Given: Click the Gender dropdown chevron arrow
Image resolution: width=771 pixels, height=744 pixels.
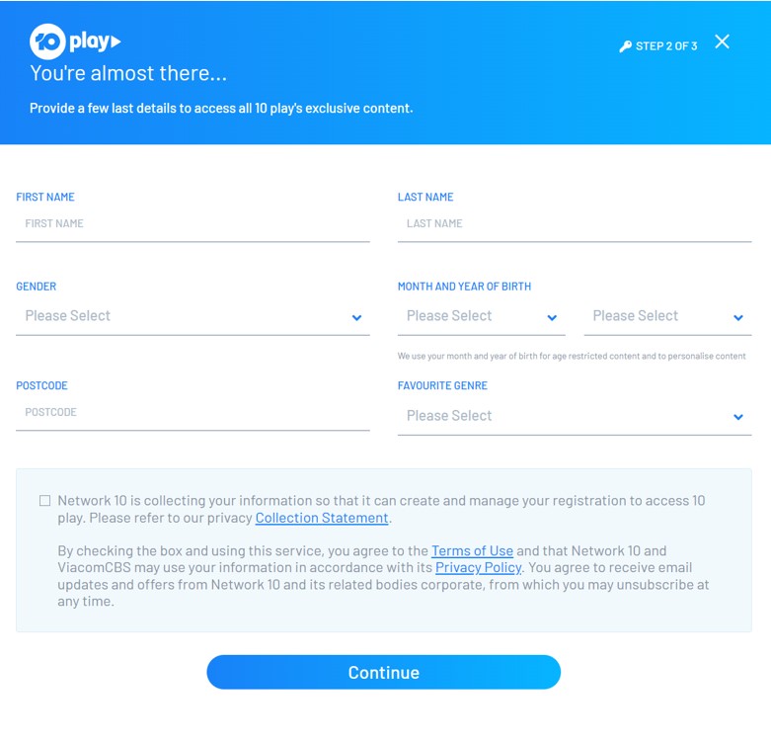Looking at the screenshot, I should (x=356, y=317).
